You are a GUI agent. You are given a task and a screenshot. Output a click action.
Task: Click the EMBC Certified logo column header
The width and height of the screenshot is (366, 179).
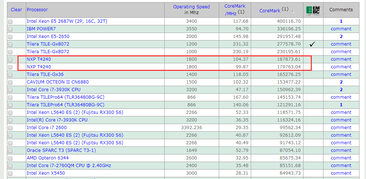[x=313, y=11]
